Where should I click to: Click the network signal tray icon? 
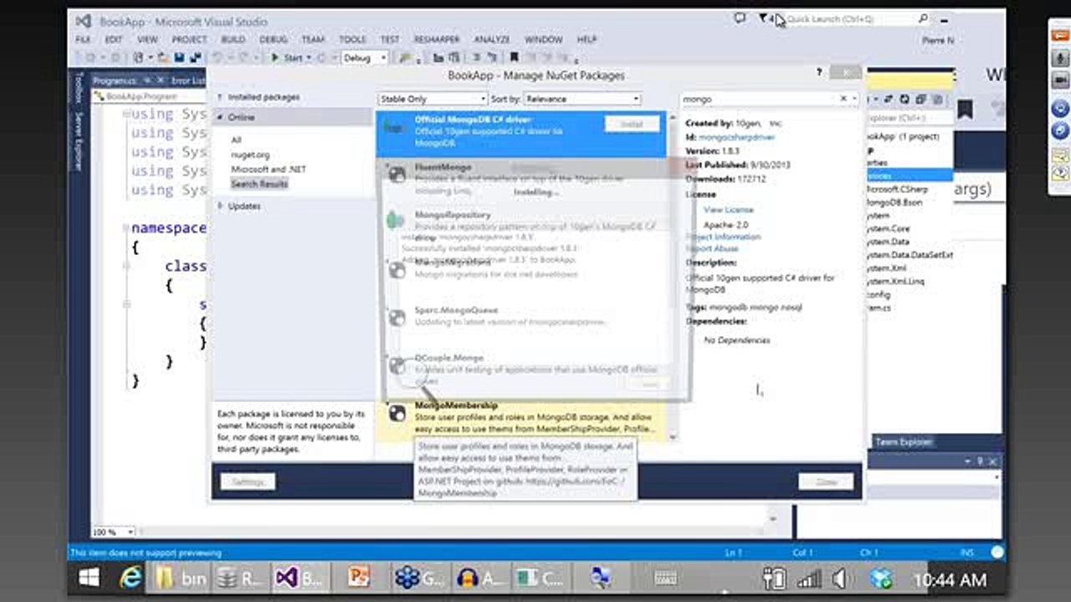[x=808, y=579]
